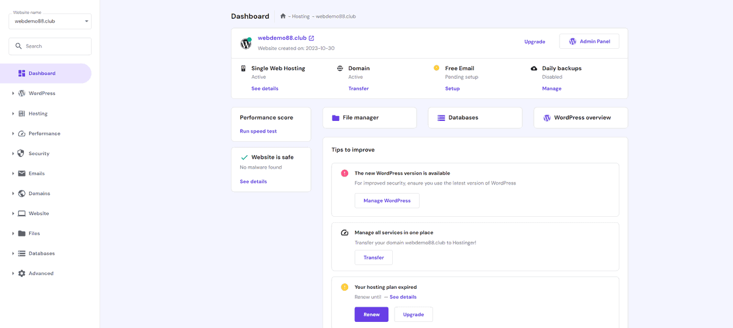Viewport: 733px width, 328px height.
Task: Open the Performance sidebar menu item
Action: 46,134
